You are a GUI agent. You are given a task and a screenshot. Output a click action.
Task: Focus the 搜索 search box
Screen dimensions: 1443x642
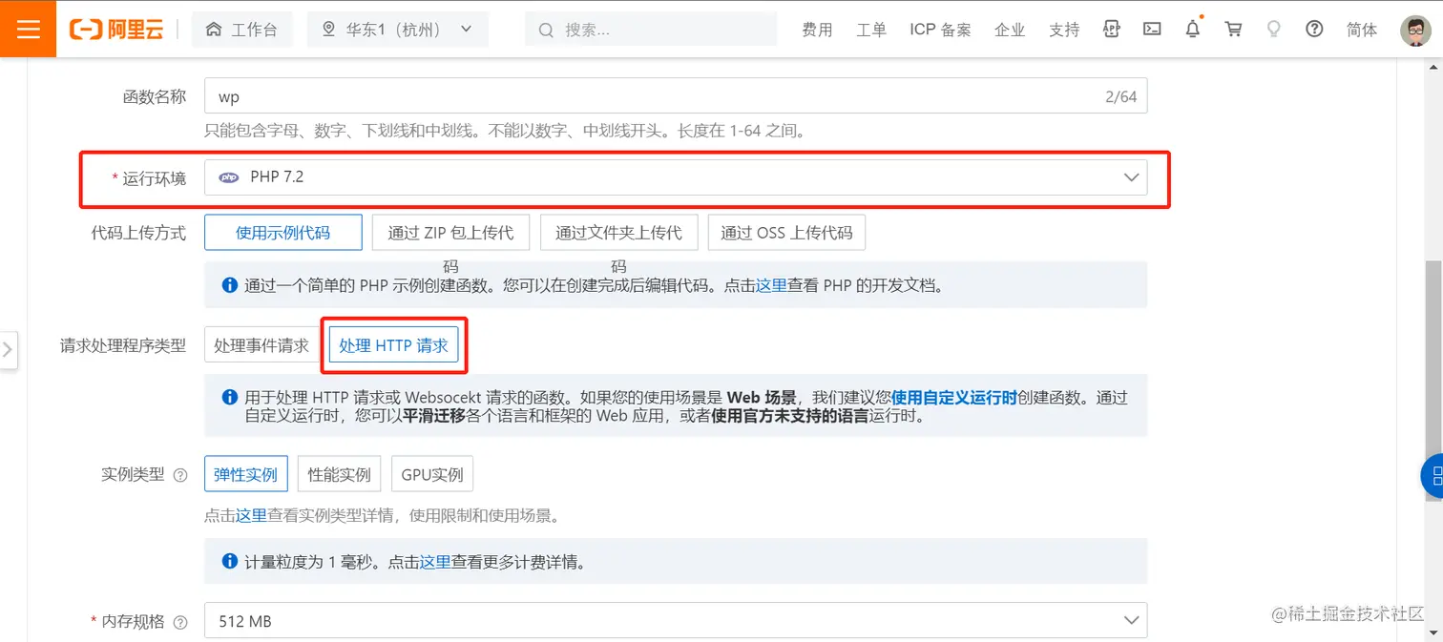coord(651,30)
